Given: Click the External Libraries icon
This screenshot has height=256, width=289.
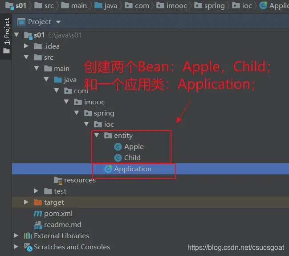Looking at the screenshot, I should pyautogui.click(x=28, y=235).
